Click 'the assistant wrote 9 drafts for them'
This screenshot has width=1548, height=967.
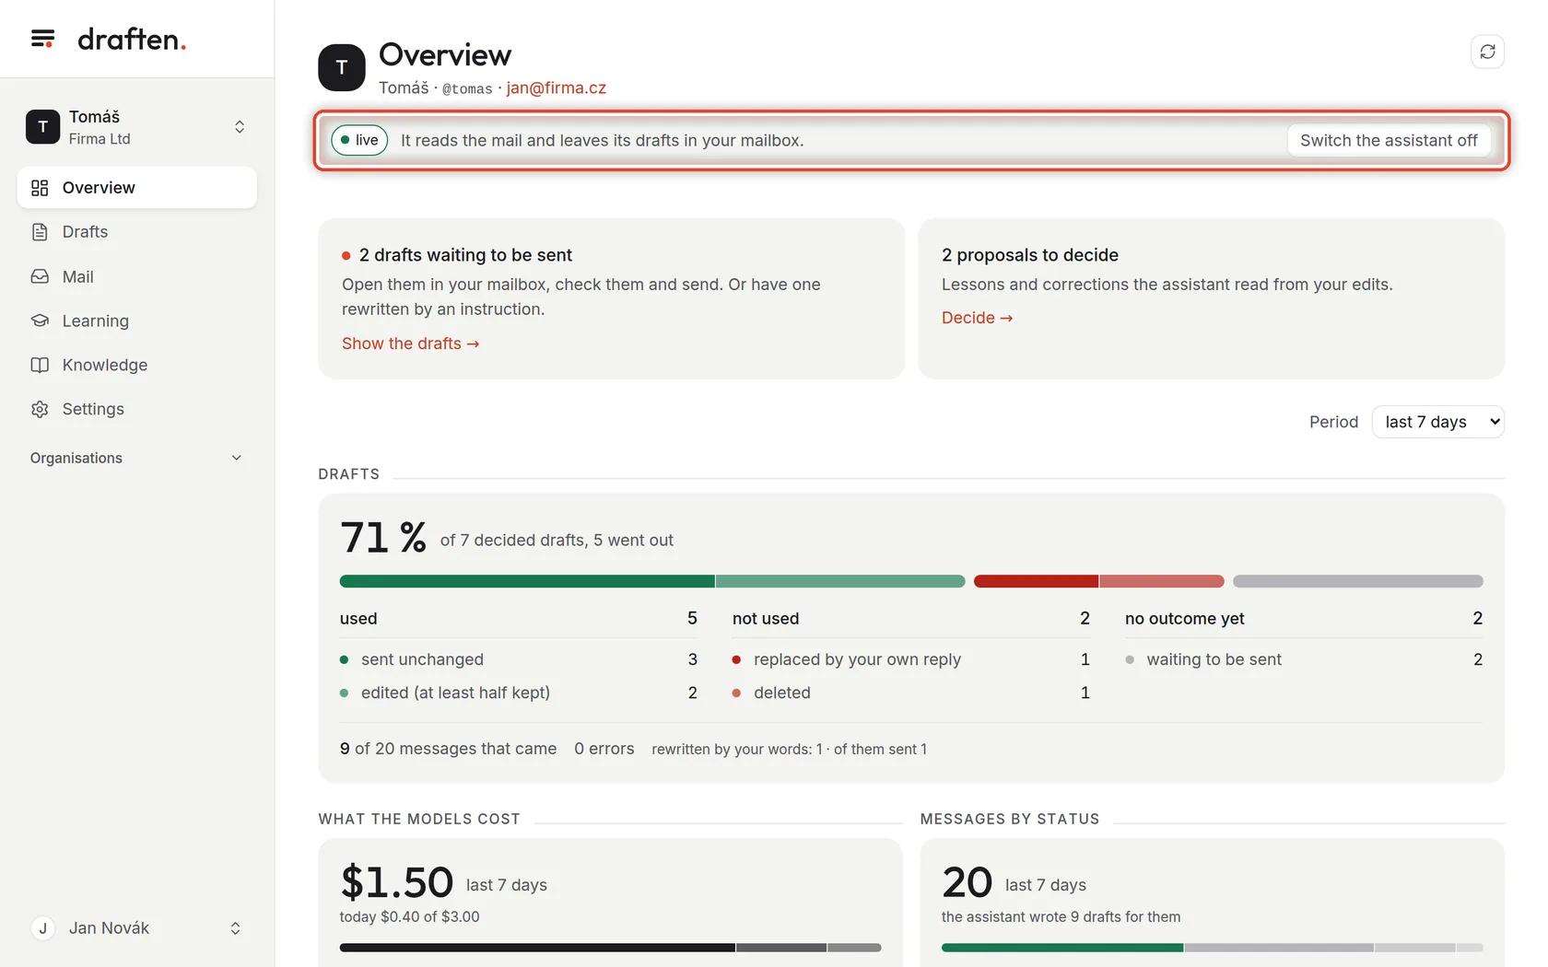pyautogui.click(x=1061, y=917)
